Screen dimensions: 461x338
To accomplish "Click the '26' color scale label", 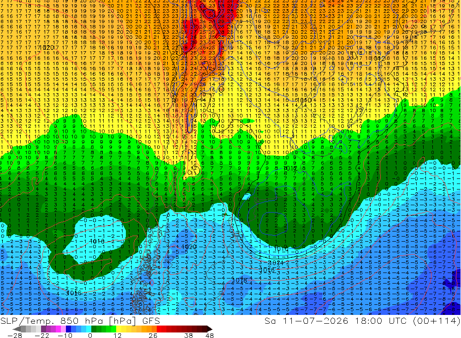I will pos(153,335).
